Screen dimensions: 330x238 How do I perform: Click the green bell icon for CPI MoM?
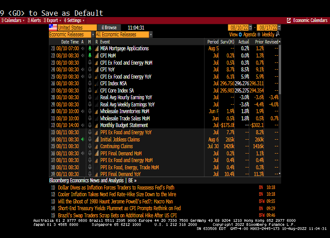90,56
